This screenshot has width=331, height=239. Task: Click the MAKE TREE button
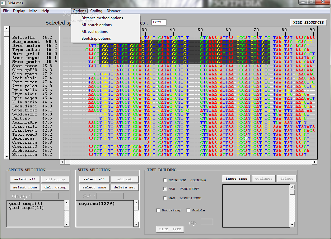click(x=170, y=229)
